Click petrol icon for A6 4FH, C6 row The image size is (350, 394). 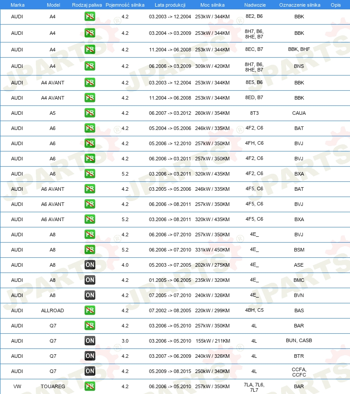(90, 143)
